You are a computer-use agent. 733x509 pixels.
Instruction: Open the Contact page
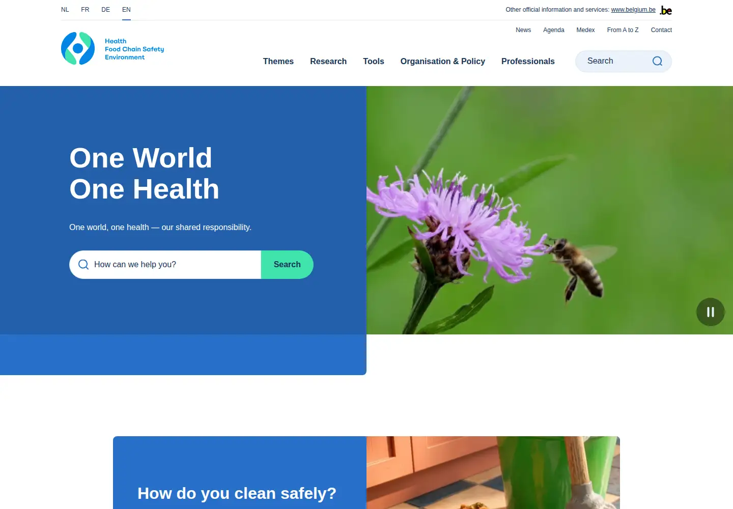click(x=661, y=30)
